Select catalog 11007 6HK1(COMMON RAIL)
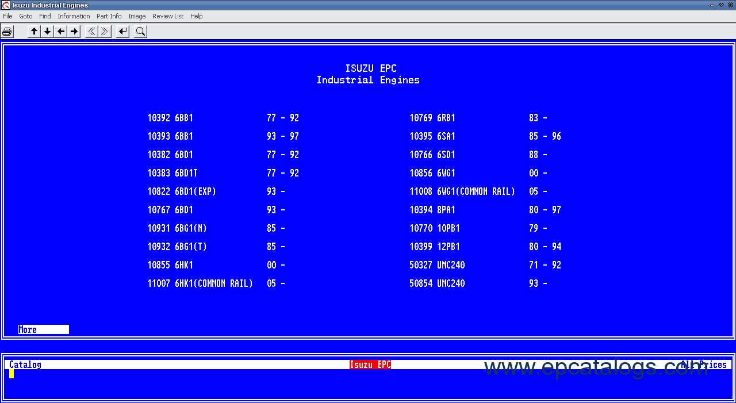Image resolution: width=736 pixels, height=403 pixels. (x=216, y=283)
